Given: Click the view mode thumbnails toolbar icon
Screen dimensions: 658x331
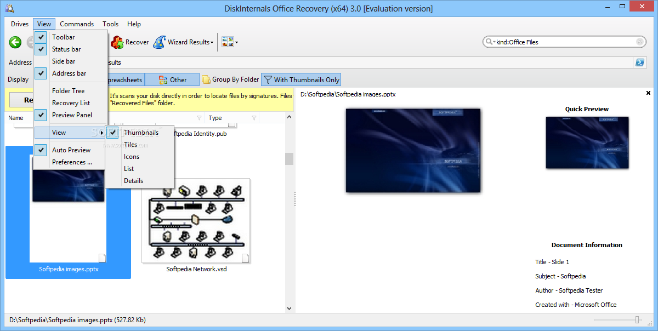Looking at the screenshot, I should 228,42.
